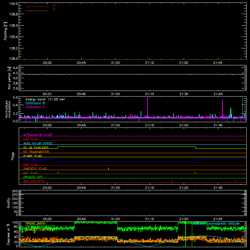Click the 20:30 label under Quality plot
The image size is (250, 250).
47,219
